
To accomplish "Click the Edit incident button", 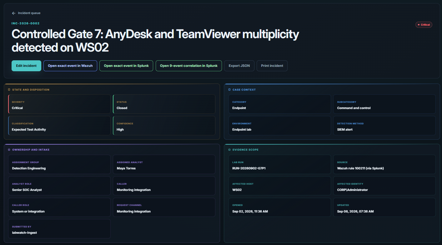I will (x=26, y=66).
